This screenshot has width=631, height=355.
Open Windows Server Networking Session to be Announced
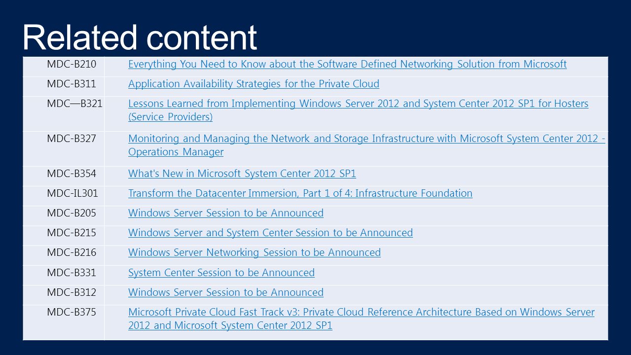254,252
